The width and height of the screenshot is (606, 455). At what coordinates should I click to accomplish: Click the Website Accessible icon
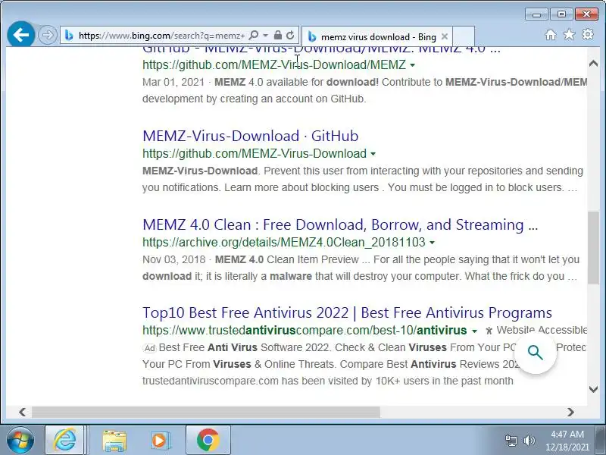tap(489, 331)
